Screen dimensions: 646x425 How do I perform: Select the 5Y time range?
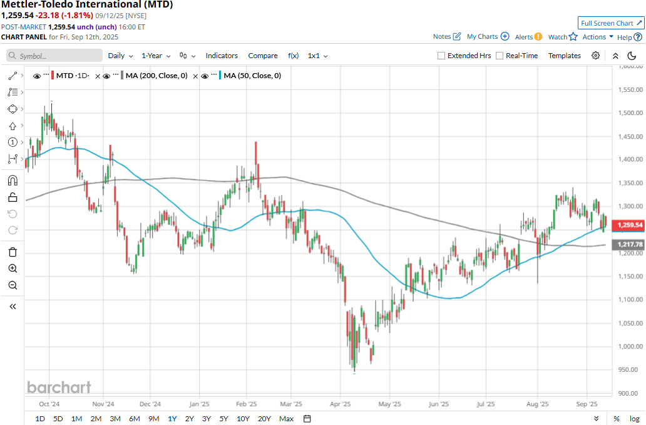[223, 418]
